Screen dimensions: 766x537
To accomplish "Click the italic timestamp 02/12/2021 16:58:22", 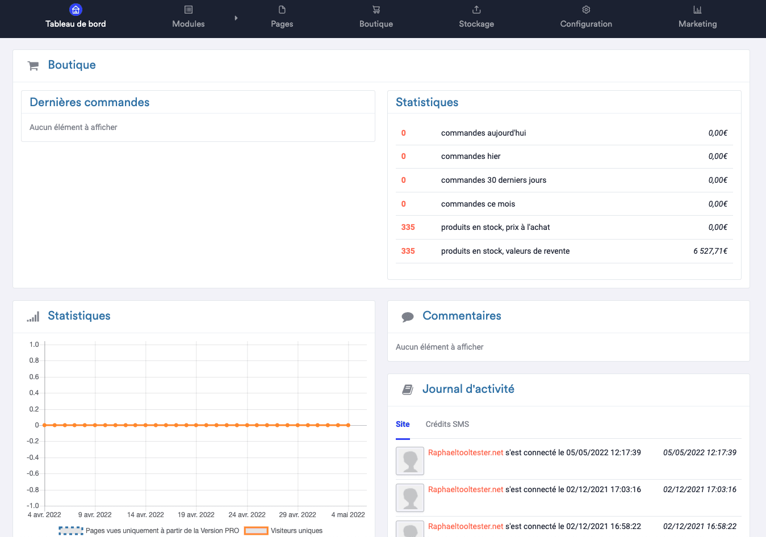I will tap(700, 526).
